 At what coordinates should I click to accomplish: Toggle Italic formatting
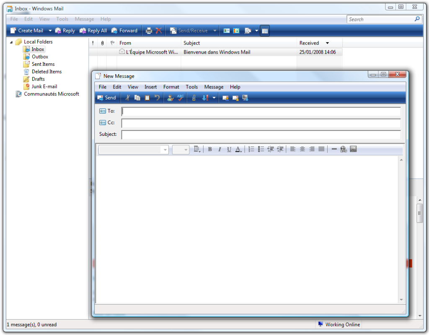pos(220,149)
